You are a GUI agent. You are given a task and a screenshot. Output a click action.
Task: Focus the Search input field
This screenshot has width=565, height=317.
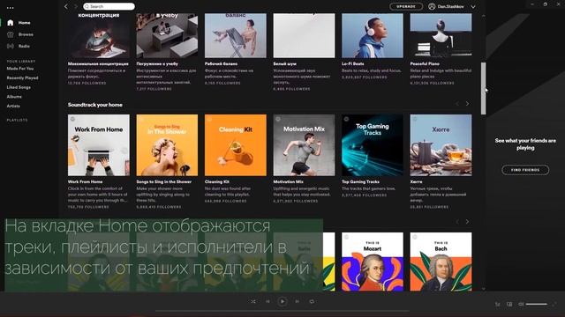coord(109,6)
